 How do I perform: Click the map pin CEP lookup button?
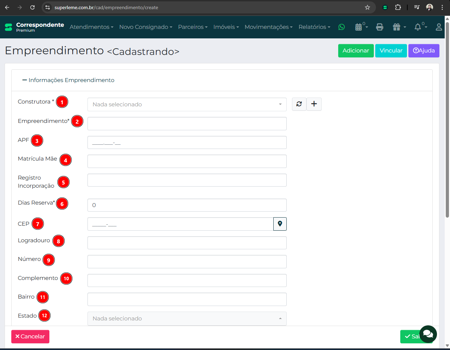[x=280, y=224]
